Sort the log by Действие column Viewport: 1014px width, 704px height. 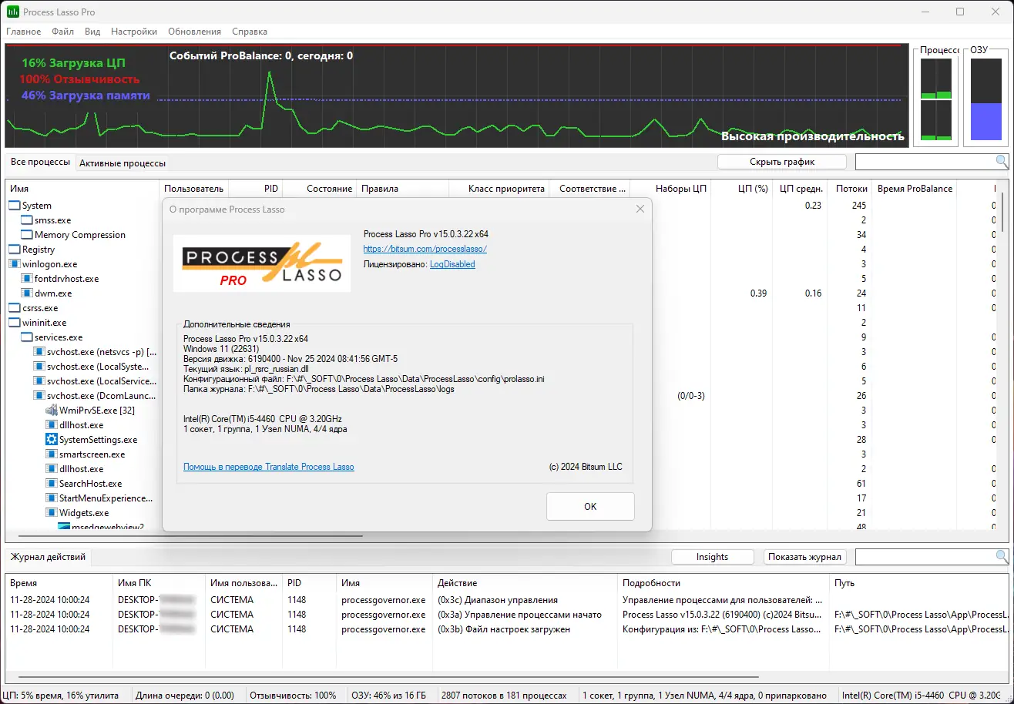[x=525, y=583]
